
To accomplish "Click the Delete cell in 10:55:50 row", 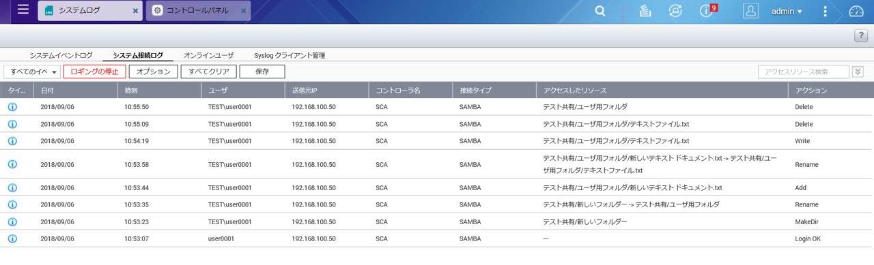I will (x=804, y=107).
